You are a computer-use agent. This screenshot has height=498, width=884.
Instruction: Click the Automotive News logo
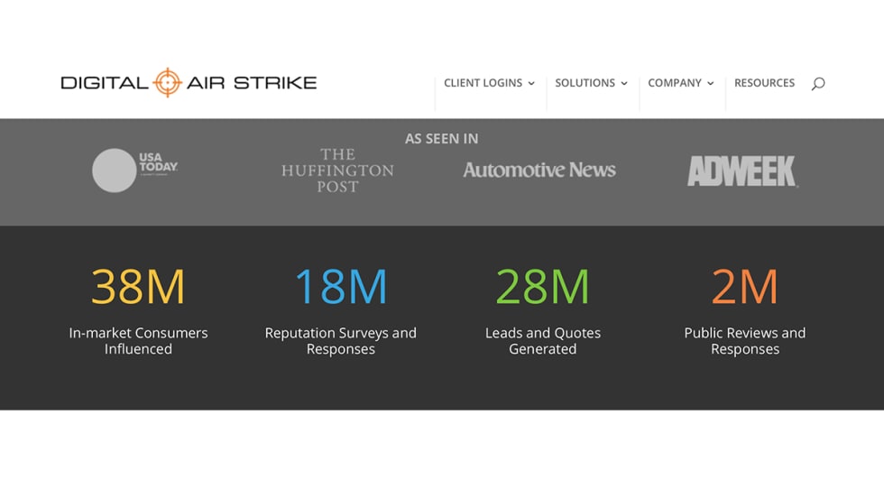pyautogui.click(x=539, y=170)
